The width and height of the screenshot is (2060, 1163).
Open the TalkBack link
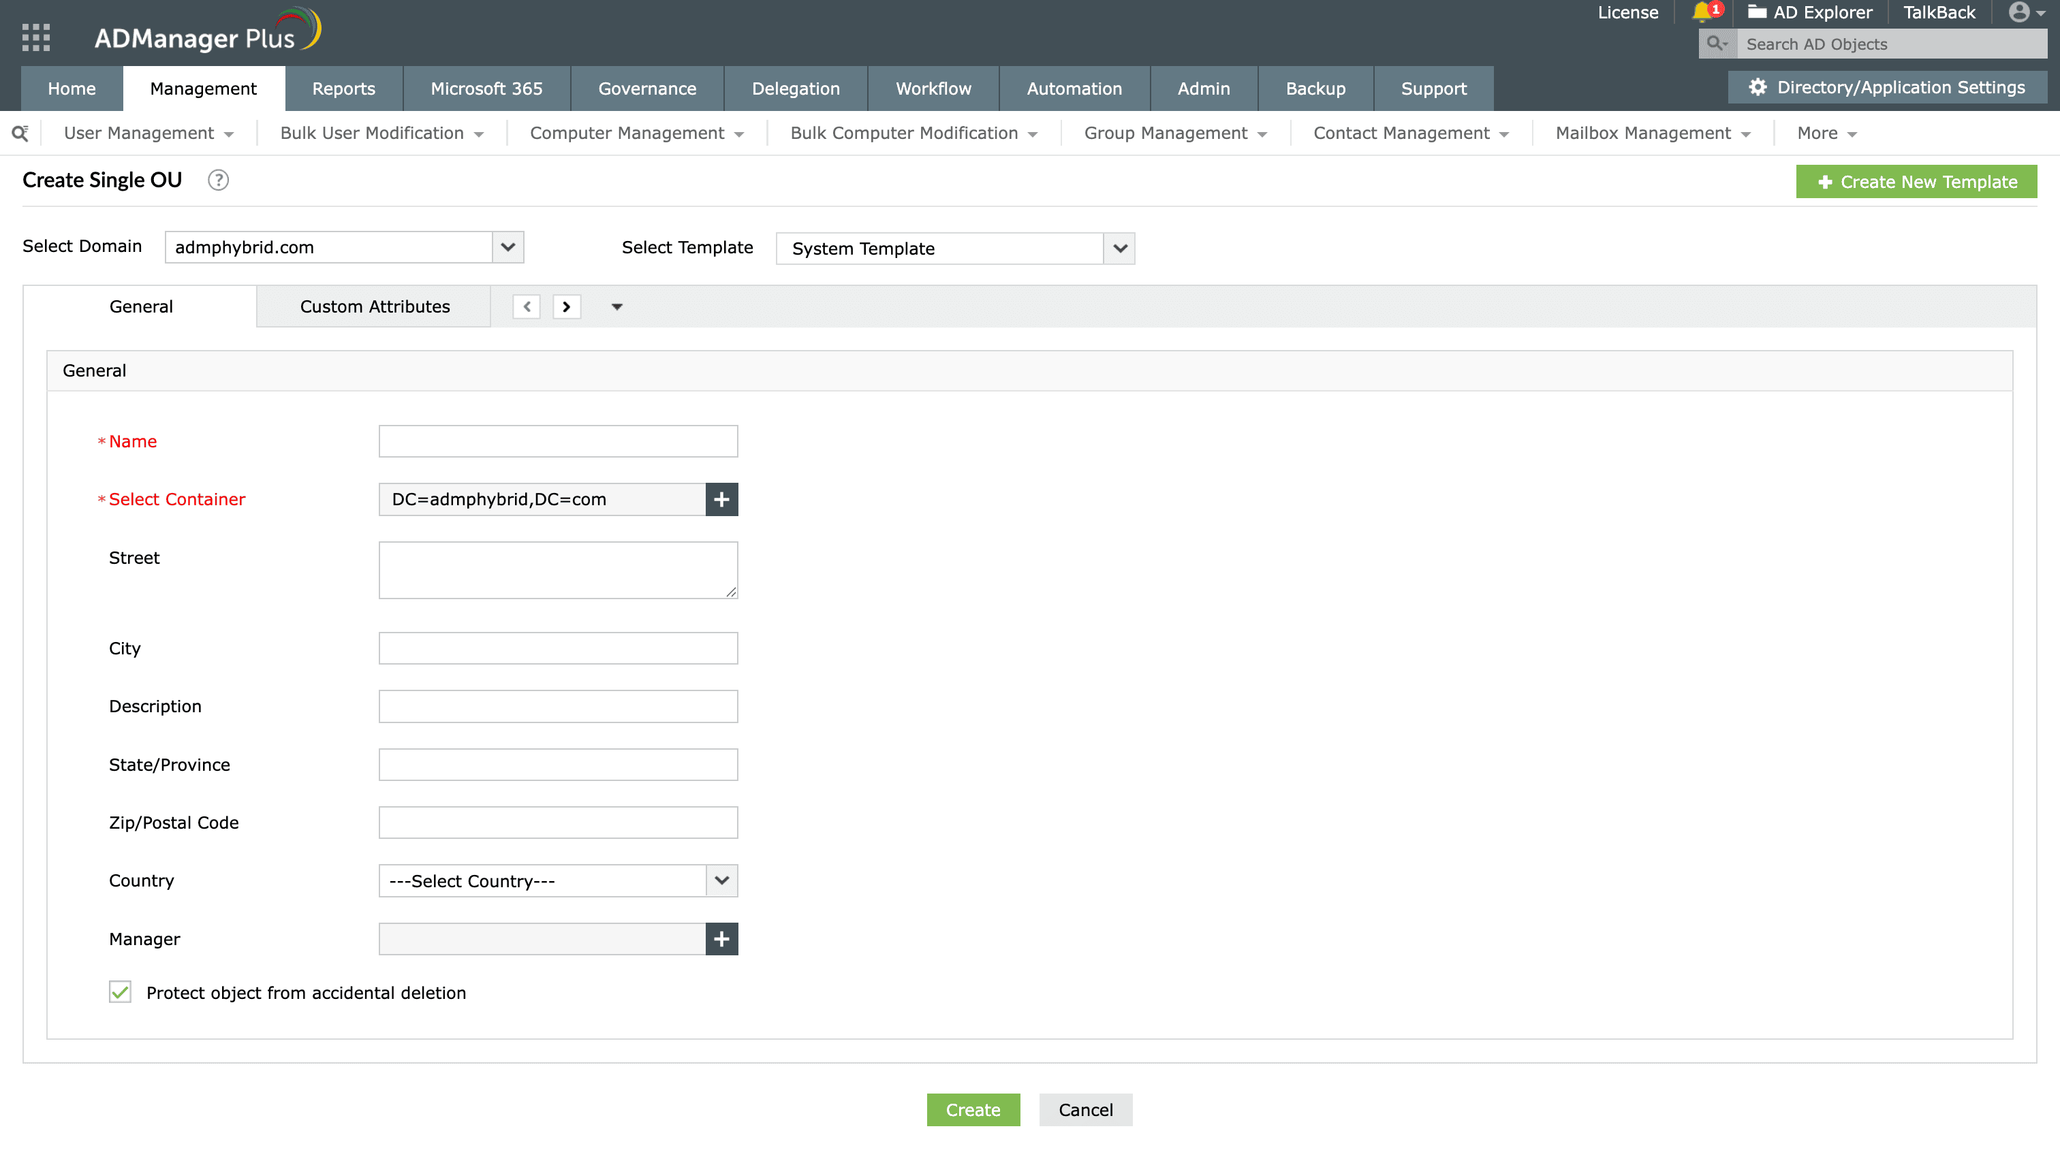1939,12
